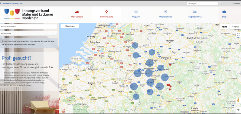Toggle fullscreen map view icon
Screen dimensions: 241x114
(x=238, y=35)
